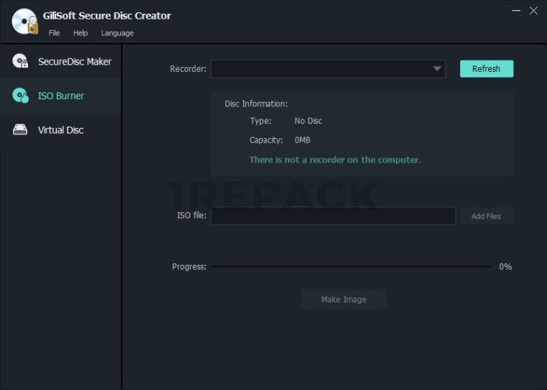Expand the Recorder dropdown arrow
The width and height of the screenshot is (547, 390).
(437, 69)
